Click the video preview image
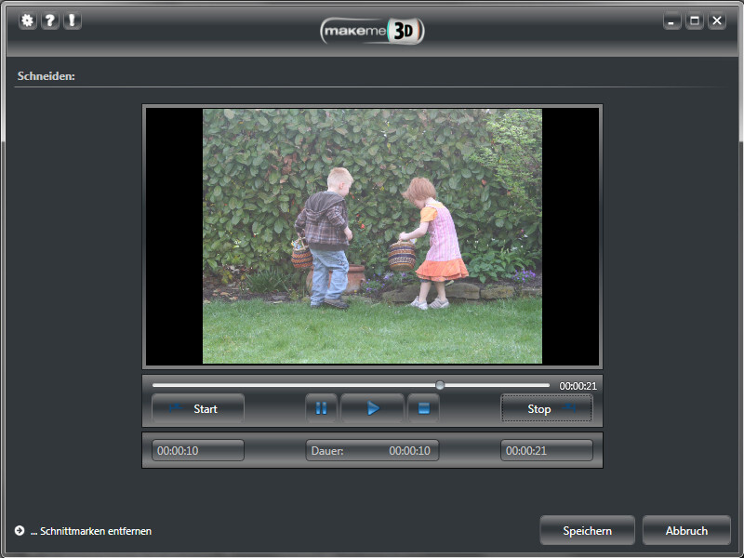 (x=372, y=235)
